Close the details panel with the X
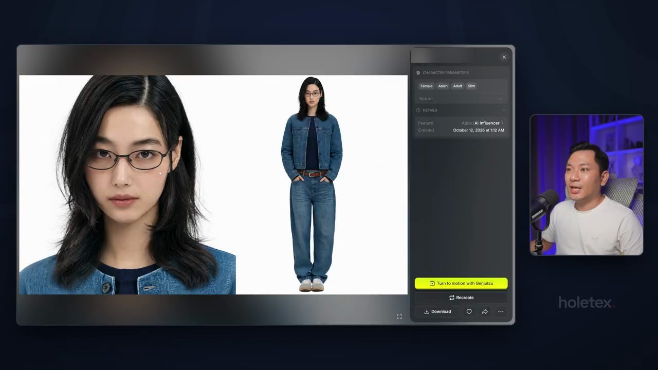The width and height of the screenshot is (658, 370). [504, 57]
